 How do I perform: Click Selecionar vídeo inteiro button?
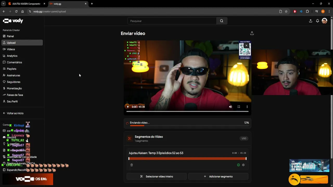pyautogui.click(x=157, y=176)
